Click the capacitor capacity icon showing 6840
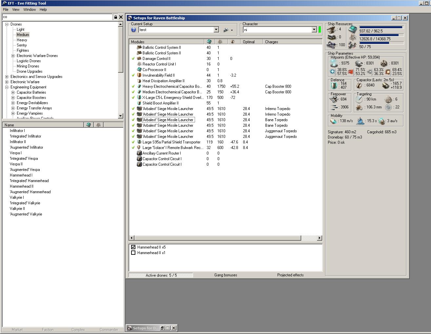Viewport: 431px width, 334px height. point(360,85)
